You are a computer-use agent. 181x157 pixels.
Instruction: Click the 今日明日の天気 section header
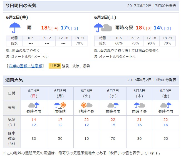pos(21,6)
